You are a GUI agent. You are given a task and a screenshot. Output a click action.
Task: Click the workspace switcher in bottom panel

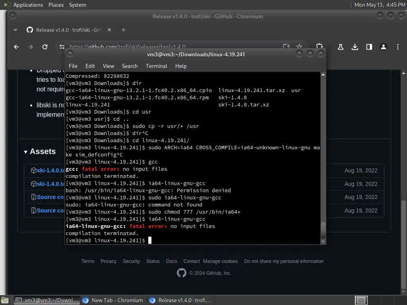coord(361,300)
